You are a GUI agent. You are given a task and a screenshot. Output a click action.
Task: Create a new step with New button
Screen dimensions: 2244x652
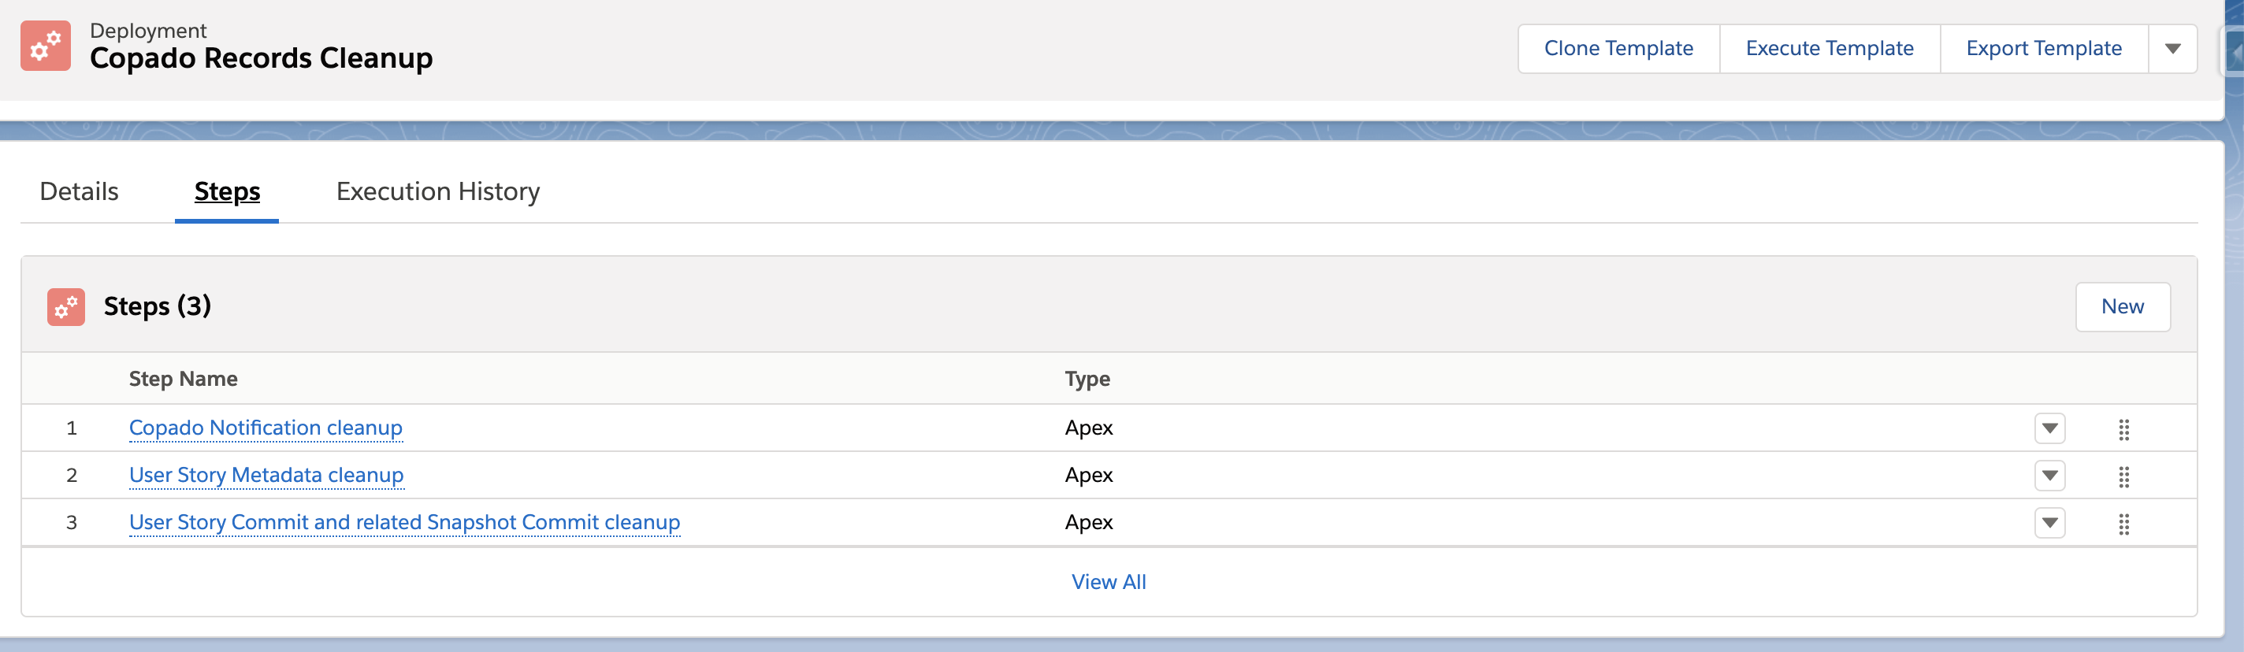[x=2122, y=306]
